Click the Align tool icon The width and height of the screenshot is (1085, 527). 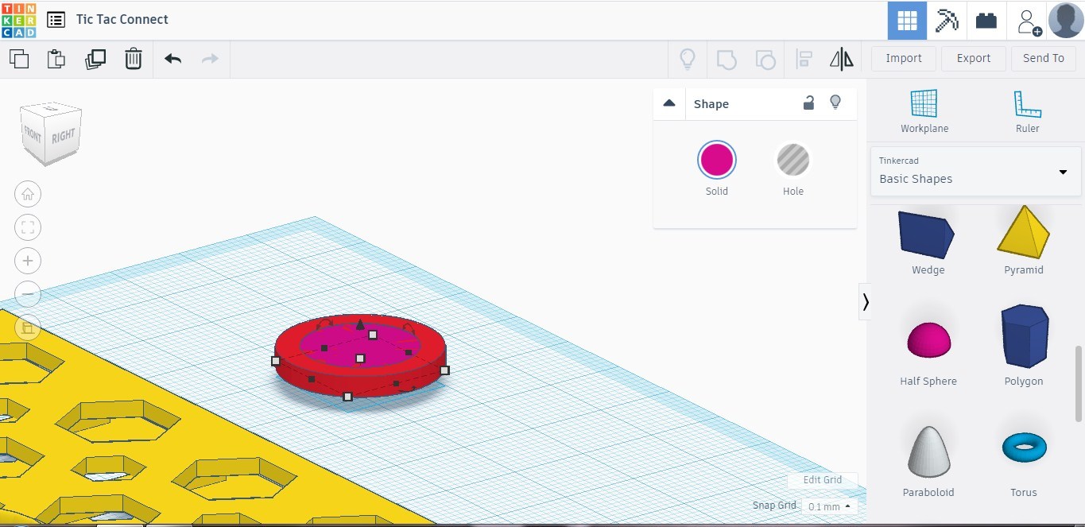click(x=804, y=59)
